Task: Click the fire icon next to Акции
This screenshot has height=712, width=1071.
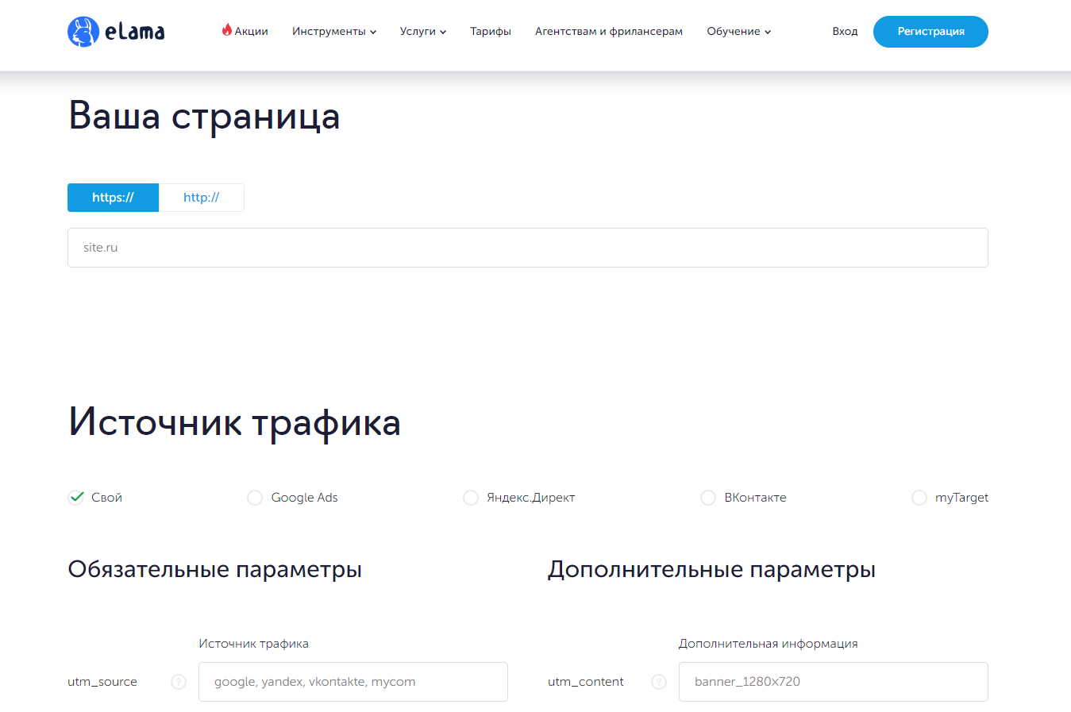Action: tap(227, 30)
